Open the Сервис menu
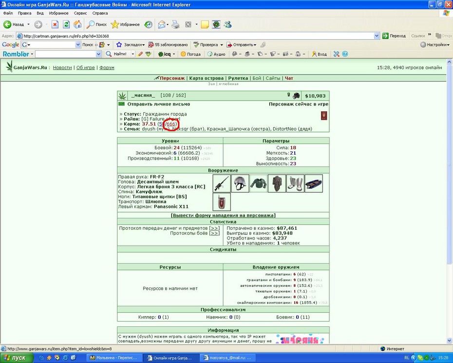Image resolution: width=453 pixels, height=363 pixels. 80,13
